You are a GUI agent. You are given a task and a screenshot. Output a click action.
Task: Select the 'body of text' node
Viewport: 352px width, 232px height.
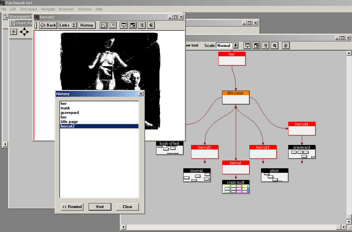170,148
